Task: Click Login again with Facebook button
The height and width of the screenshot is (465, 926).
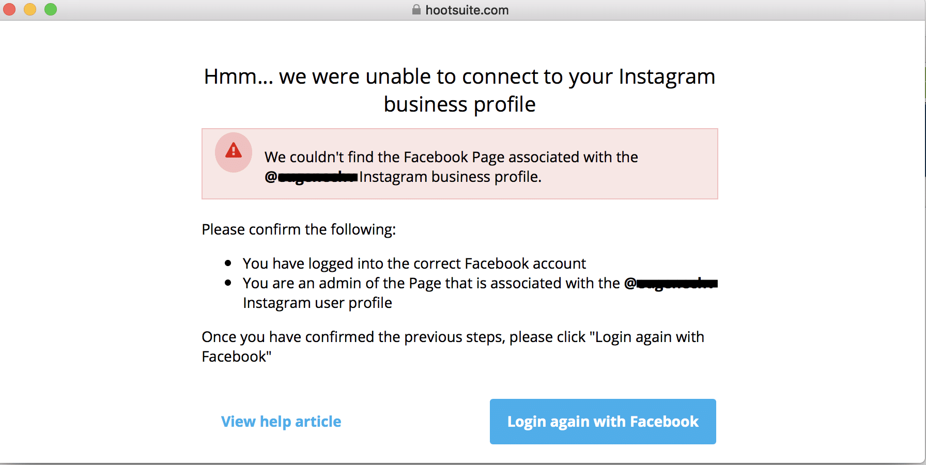Action: [603, 422]
